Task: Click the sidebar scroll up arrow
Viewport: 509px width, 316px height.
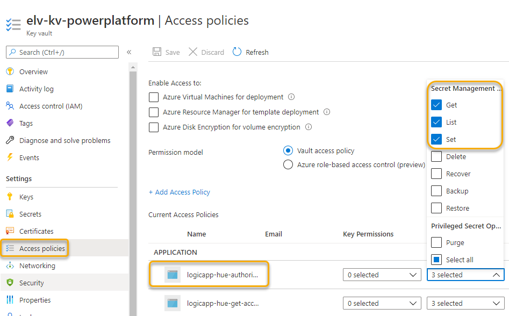Action: point(133,67)
